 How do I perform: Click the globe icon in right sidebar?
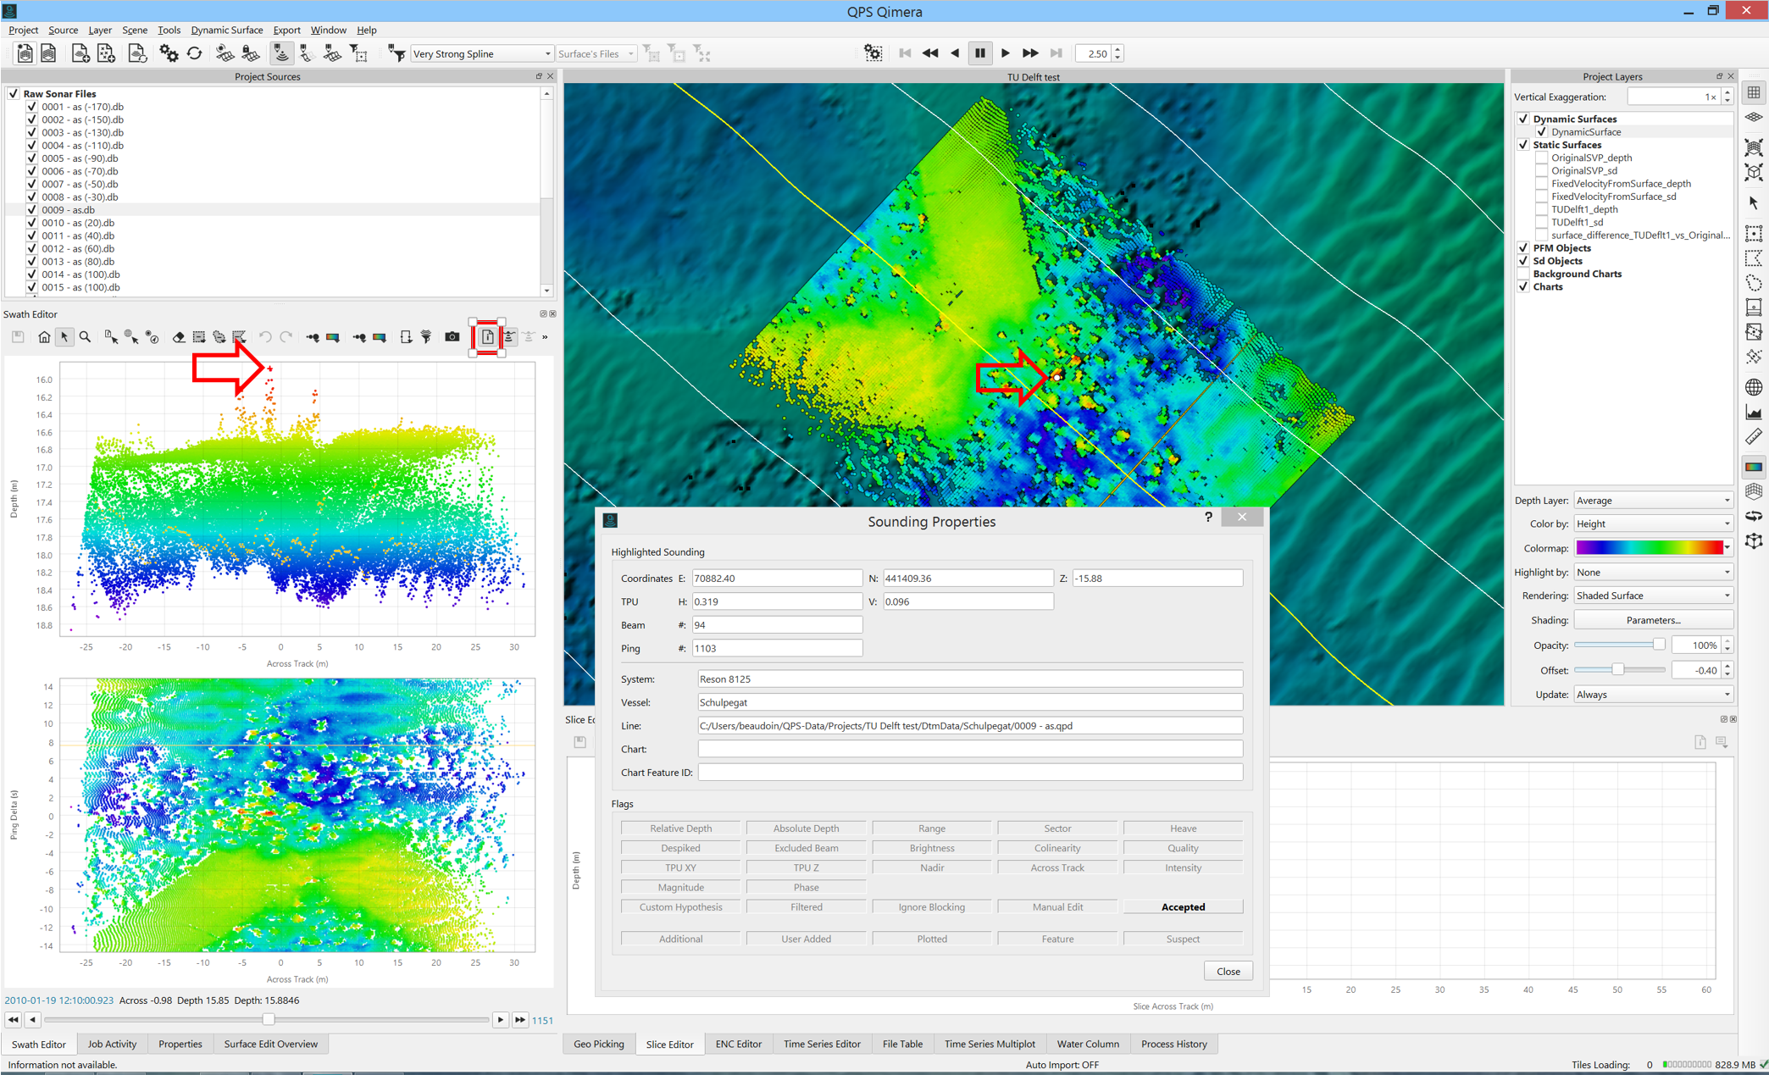[x=1753, y=387]
